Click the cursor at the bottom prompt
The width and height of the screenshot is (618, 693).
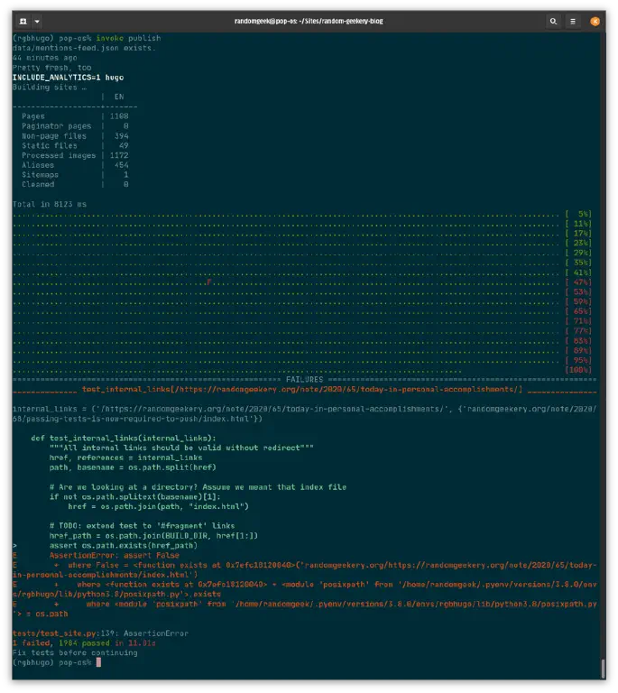pos(97,662)
